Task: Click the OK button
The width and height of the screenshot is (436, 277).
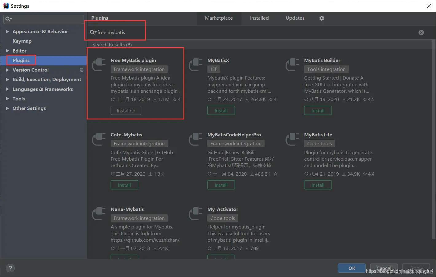Action: 352,268
